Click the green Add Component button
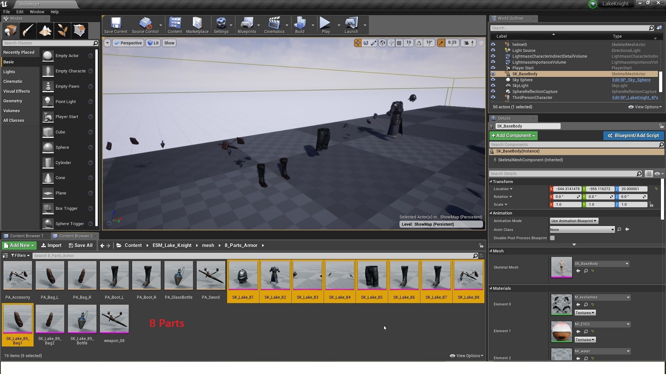 513,135
